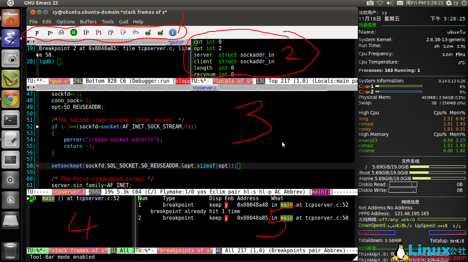
Task: Click the main link in breakpoint 1 row
Action: (286, 205)
